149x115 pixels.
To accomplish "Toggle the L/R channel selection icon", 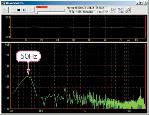I will coord(113,10).
